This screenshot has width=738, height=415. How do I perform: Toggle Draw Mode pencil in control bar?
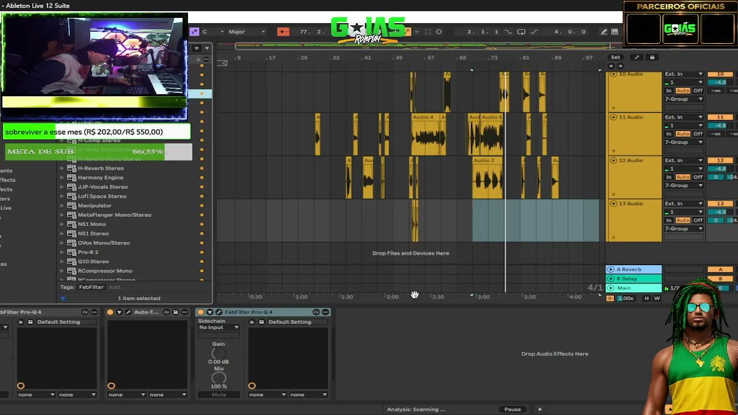[604, 32]
